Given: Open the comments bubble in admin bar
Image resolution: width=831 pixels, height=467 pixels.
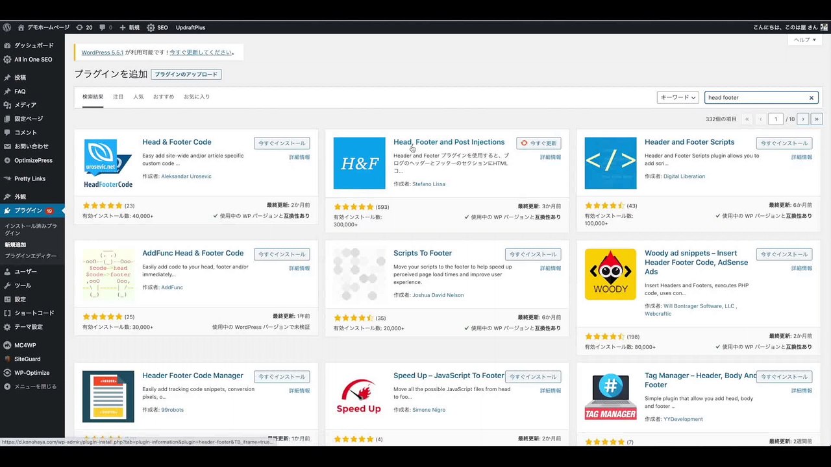Looking at the screenshot, I should [106, 27].
